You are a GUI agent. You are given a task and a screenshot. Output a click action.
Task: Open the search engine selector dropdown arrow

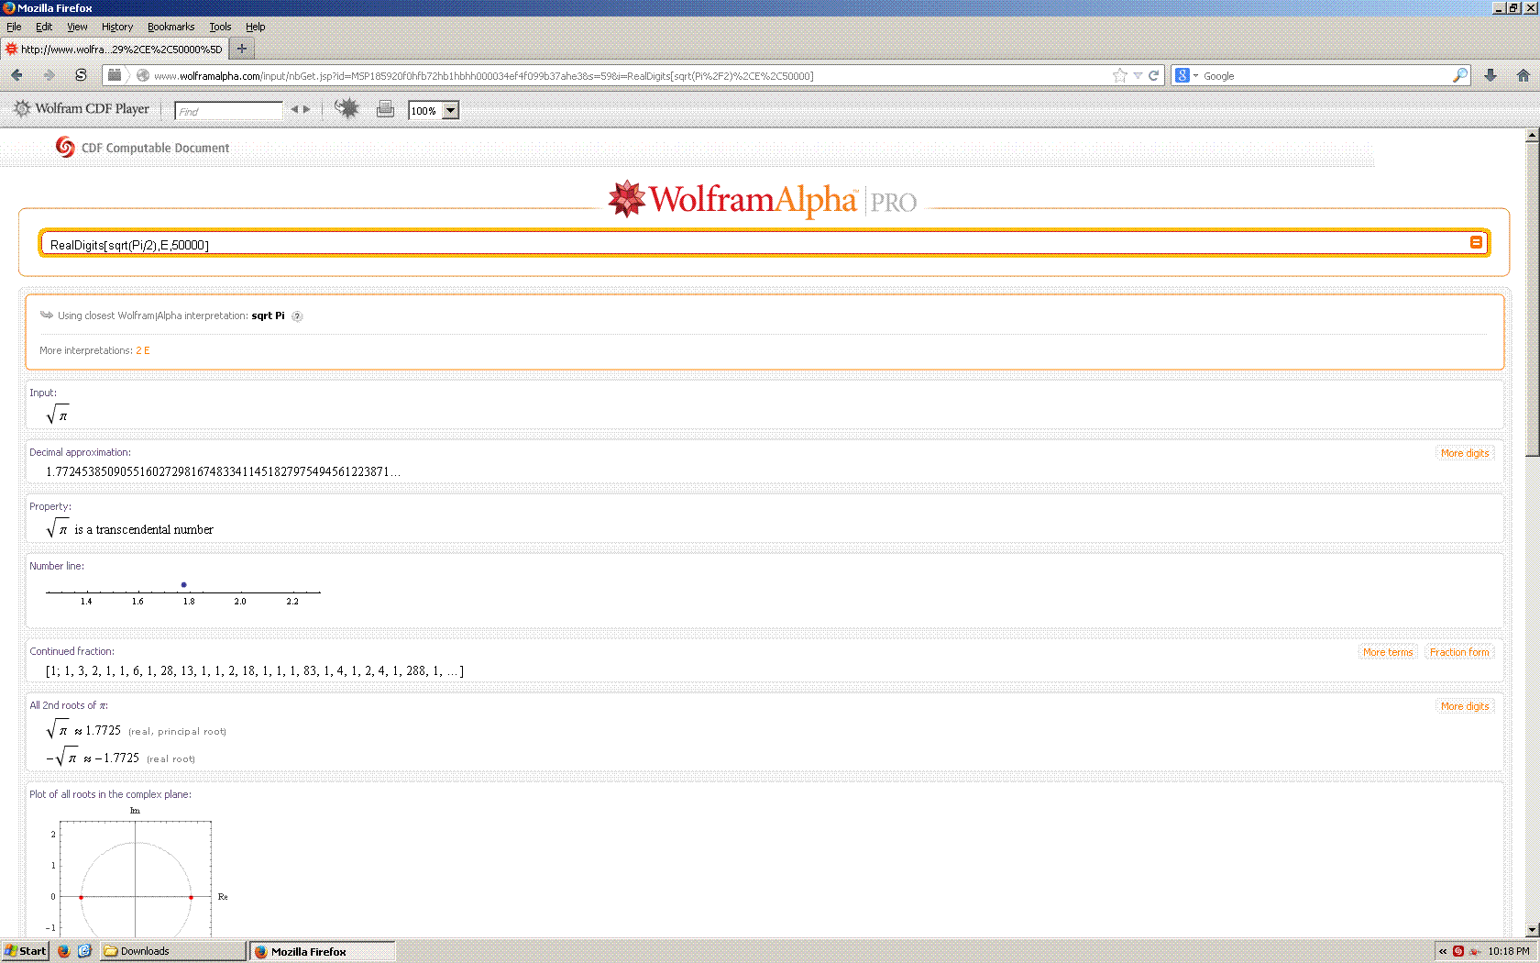coord(1195,76)
